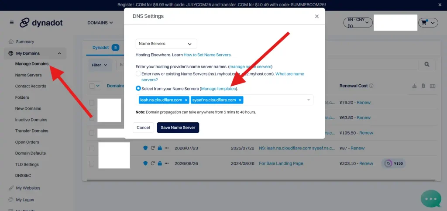Open 'How to Set Name Servers' link

[207, 55]
